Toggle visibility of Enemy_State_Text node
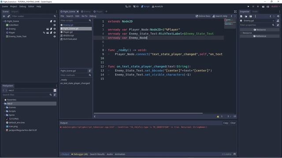Viewport: 282px width, 158px height. 55,36
